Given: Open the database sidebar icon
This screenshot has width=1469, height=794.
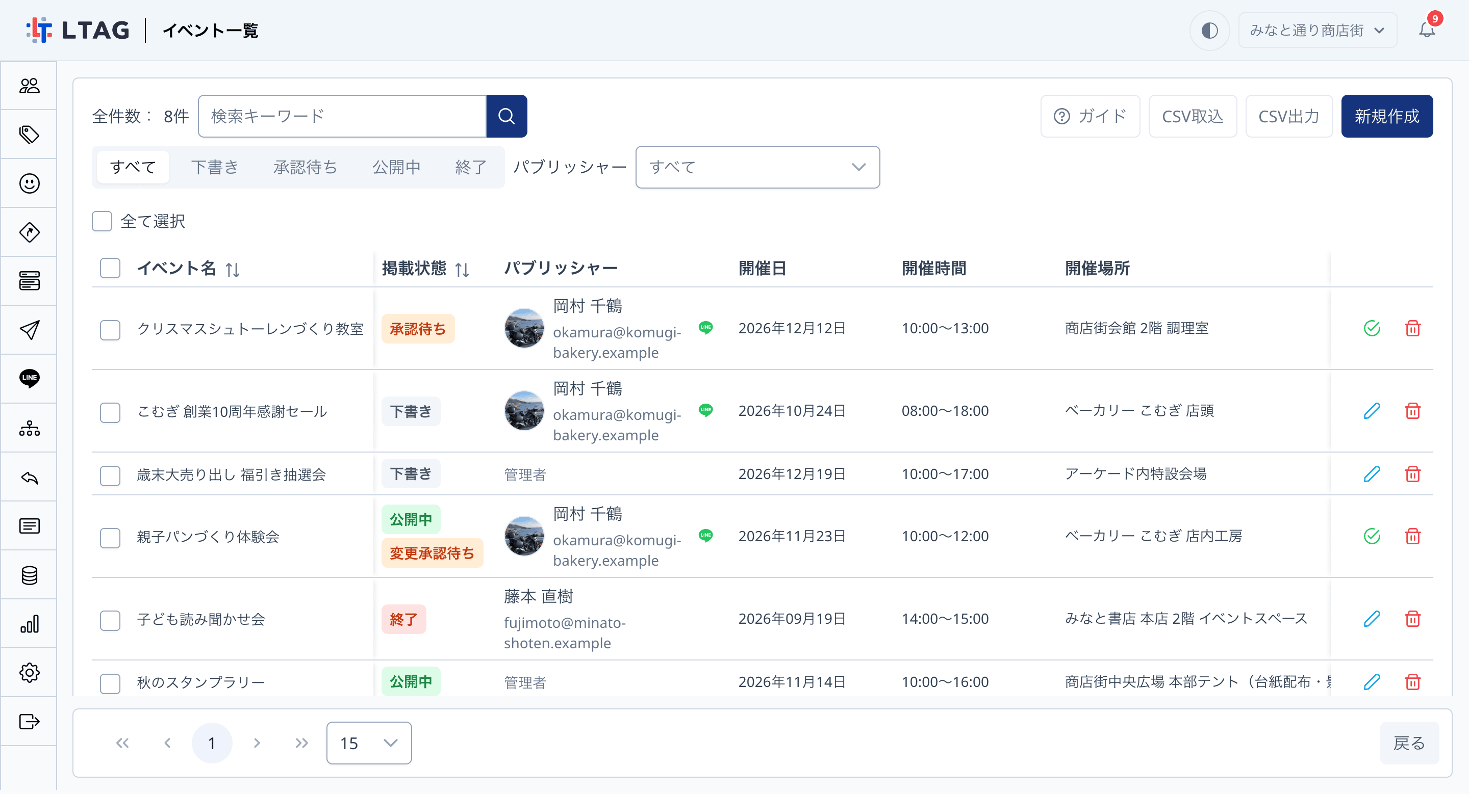Looking at the screenshot, I should [x=29, y=575].
